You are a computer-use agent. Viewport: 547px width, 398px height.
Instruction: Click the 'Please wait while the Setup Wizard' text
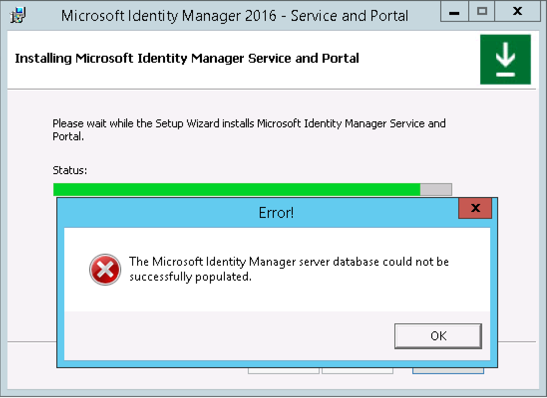[x=249, y=129]
